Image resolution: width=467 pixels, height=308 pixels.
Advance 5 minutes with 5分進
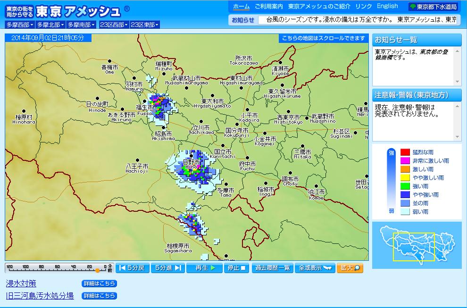coord(167,268)
